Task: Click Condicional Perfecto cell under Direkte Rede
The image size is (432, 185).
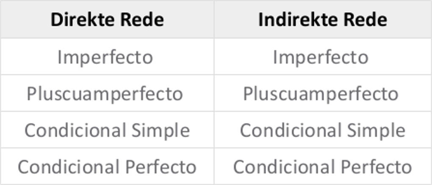Action: point(107,167)
